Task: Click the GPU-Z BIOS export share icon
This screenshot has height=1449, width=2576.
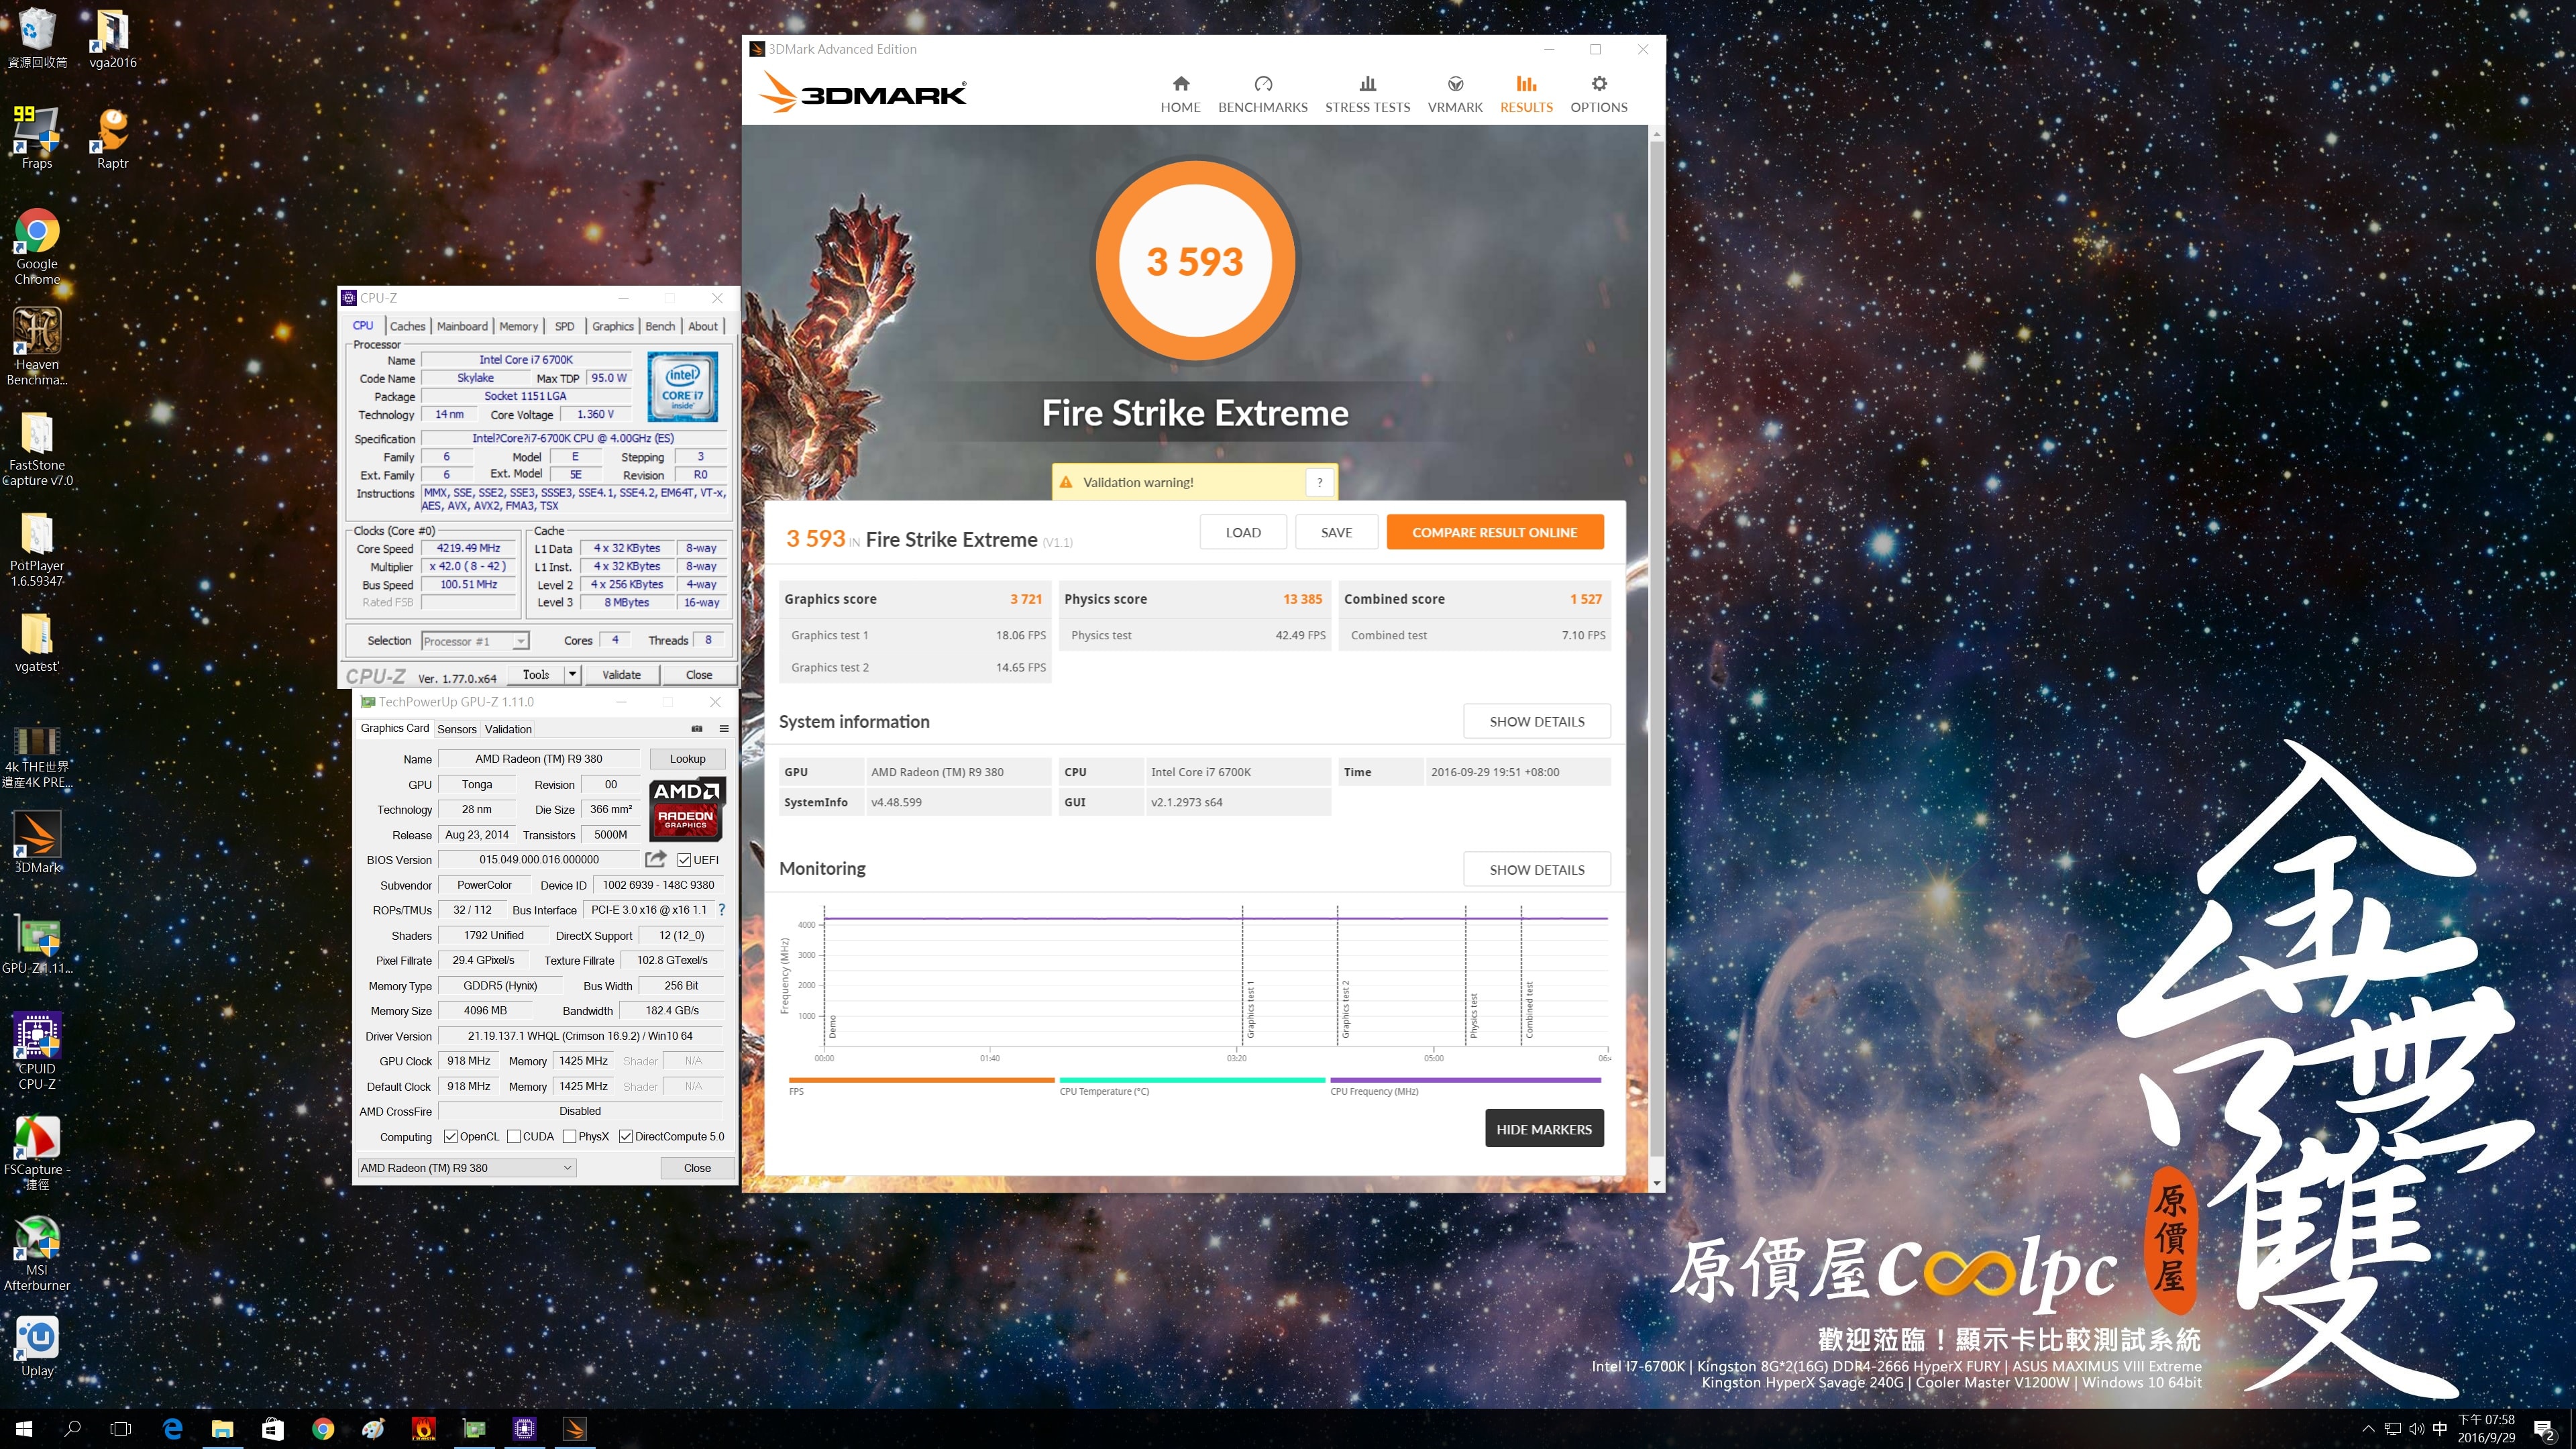Action: 656,859
